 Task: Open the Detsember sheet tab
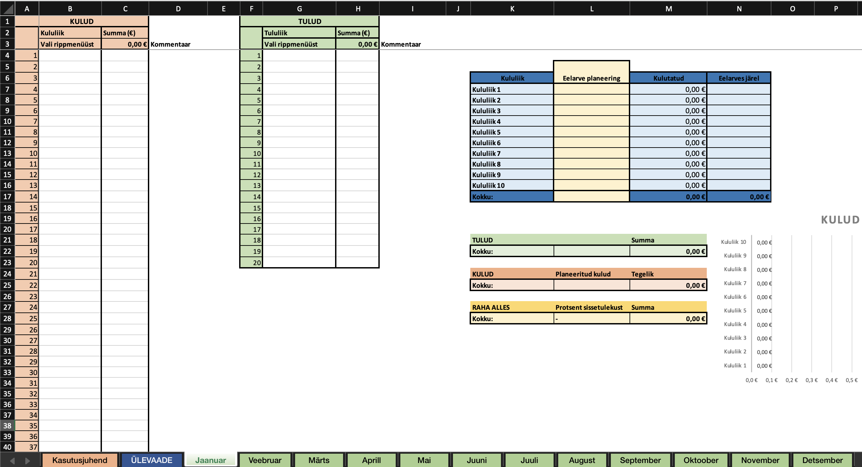click(822, 460)
